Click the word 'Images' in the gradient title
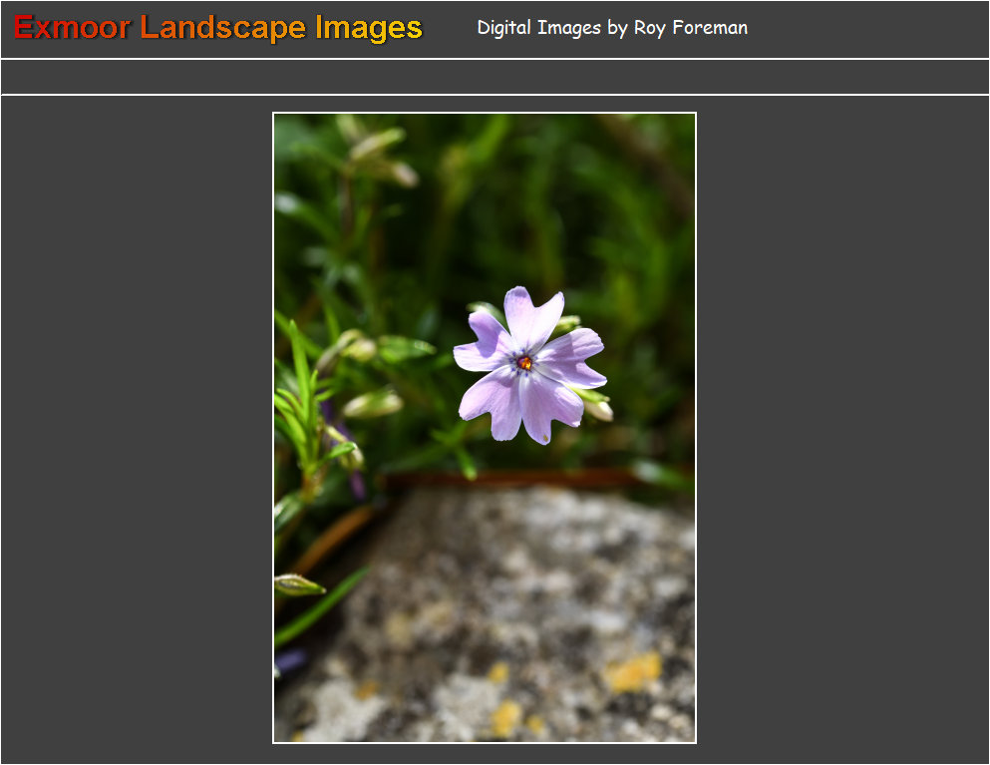Viewport: 990px width, 765px height. tap(369, 28)
